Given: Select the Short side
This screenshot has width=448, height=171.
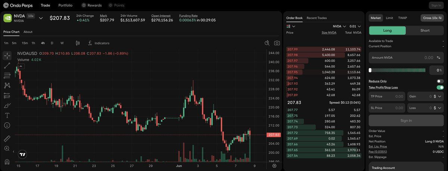Looking at the screenshot, I should tap(425, 31).
